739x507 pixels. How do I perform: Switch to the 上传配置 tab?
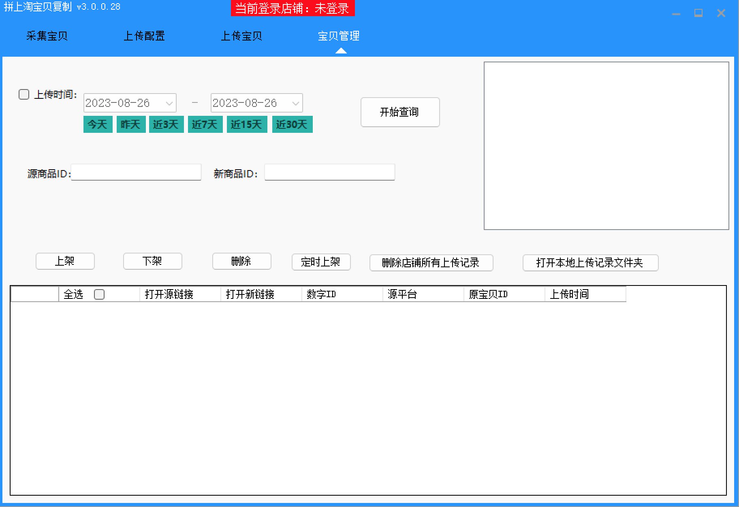click(144, 36)
